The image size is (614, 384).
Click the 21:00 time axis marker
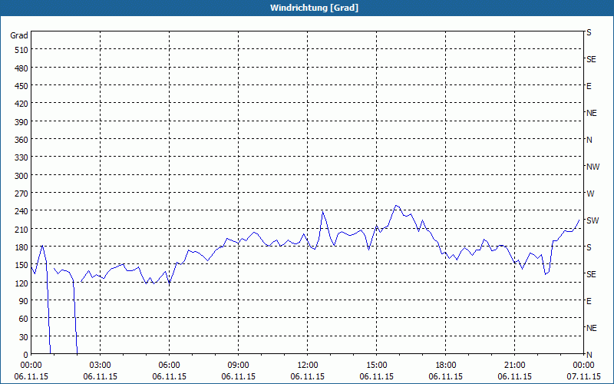[514, 366]
